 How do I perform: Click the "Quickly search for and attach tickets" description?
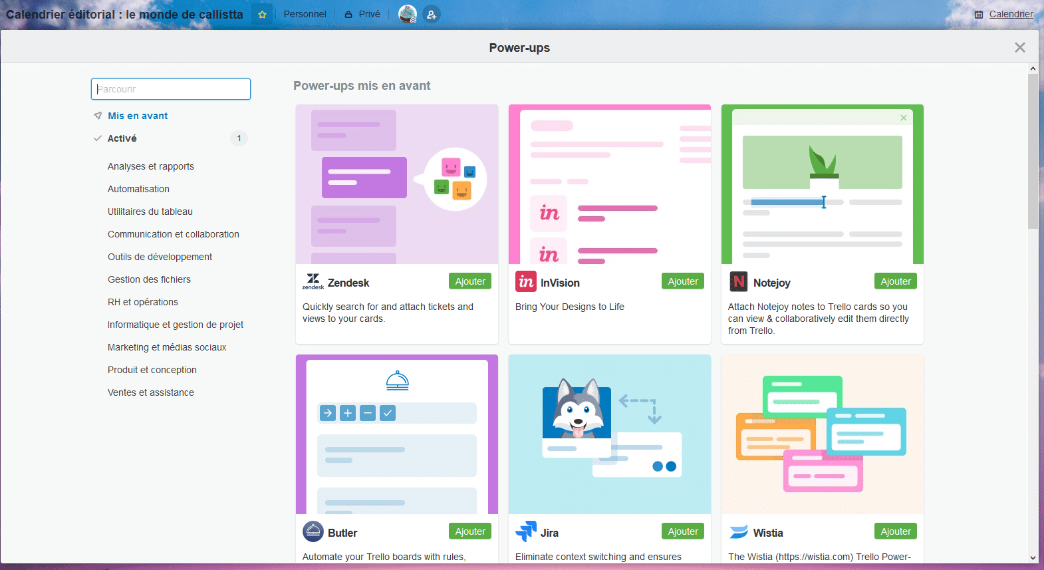[x=388, y=313]
